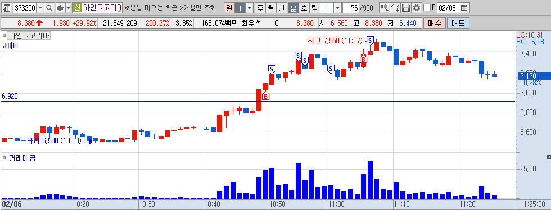Switch to the 년 (yearly) chart
Screen dimensions: 551x210
pos(282,7)
